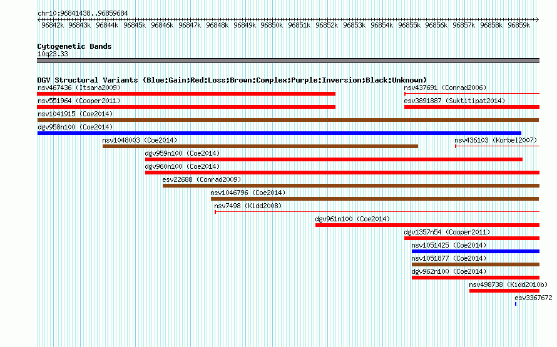Viewport: 557px width, 347px height.
Task: Open esv22688 (Conrad2009) variant label
Action: coord(202,179)
